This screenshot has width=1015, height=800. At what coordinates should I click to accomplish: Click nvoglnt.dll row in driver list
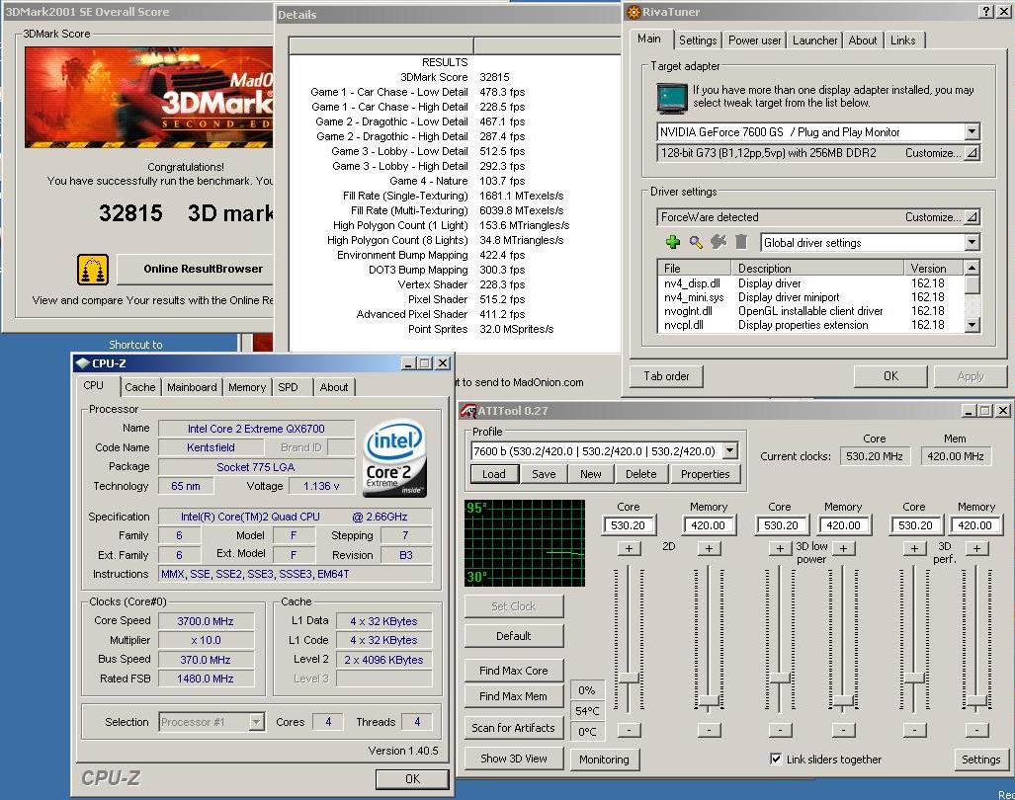point(810,311)
